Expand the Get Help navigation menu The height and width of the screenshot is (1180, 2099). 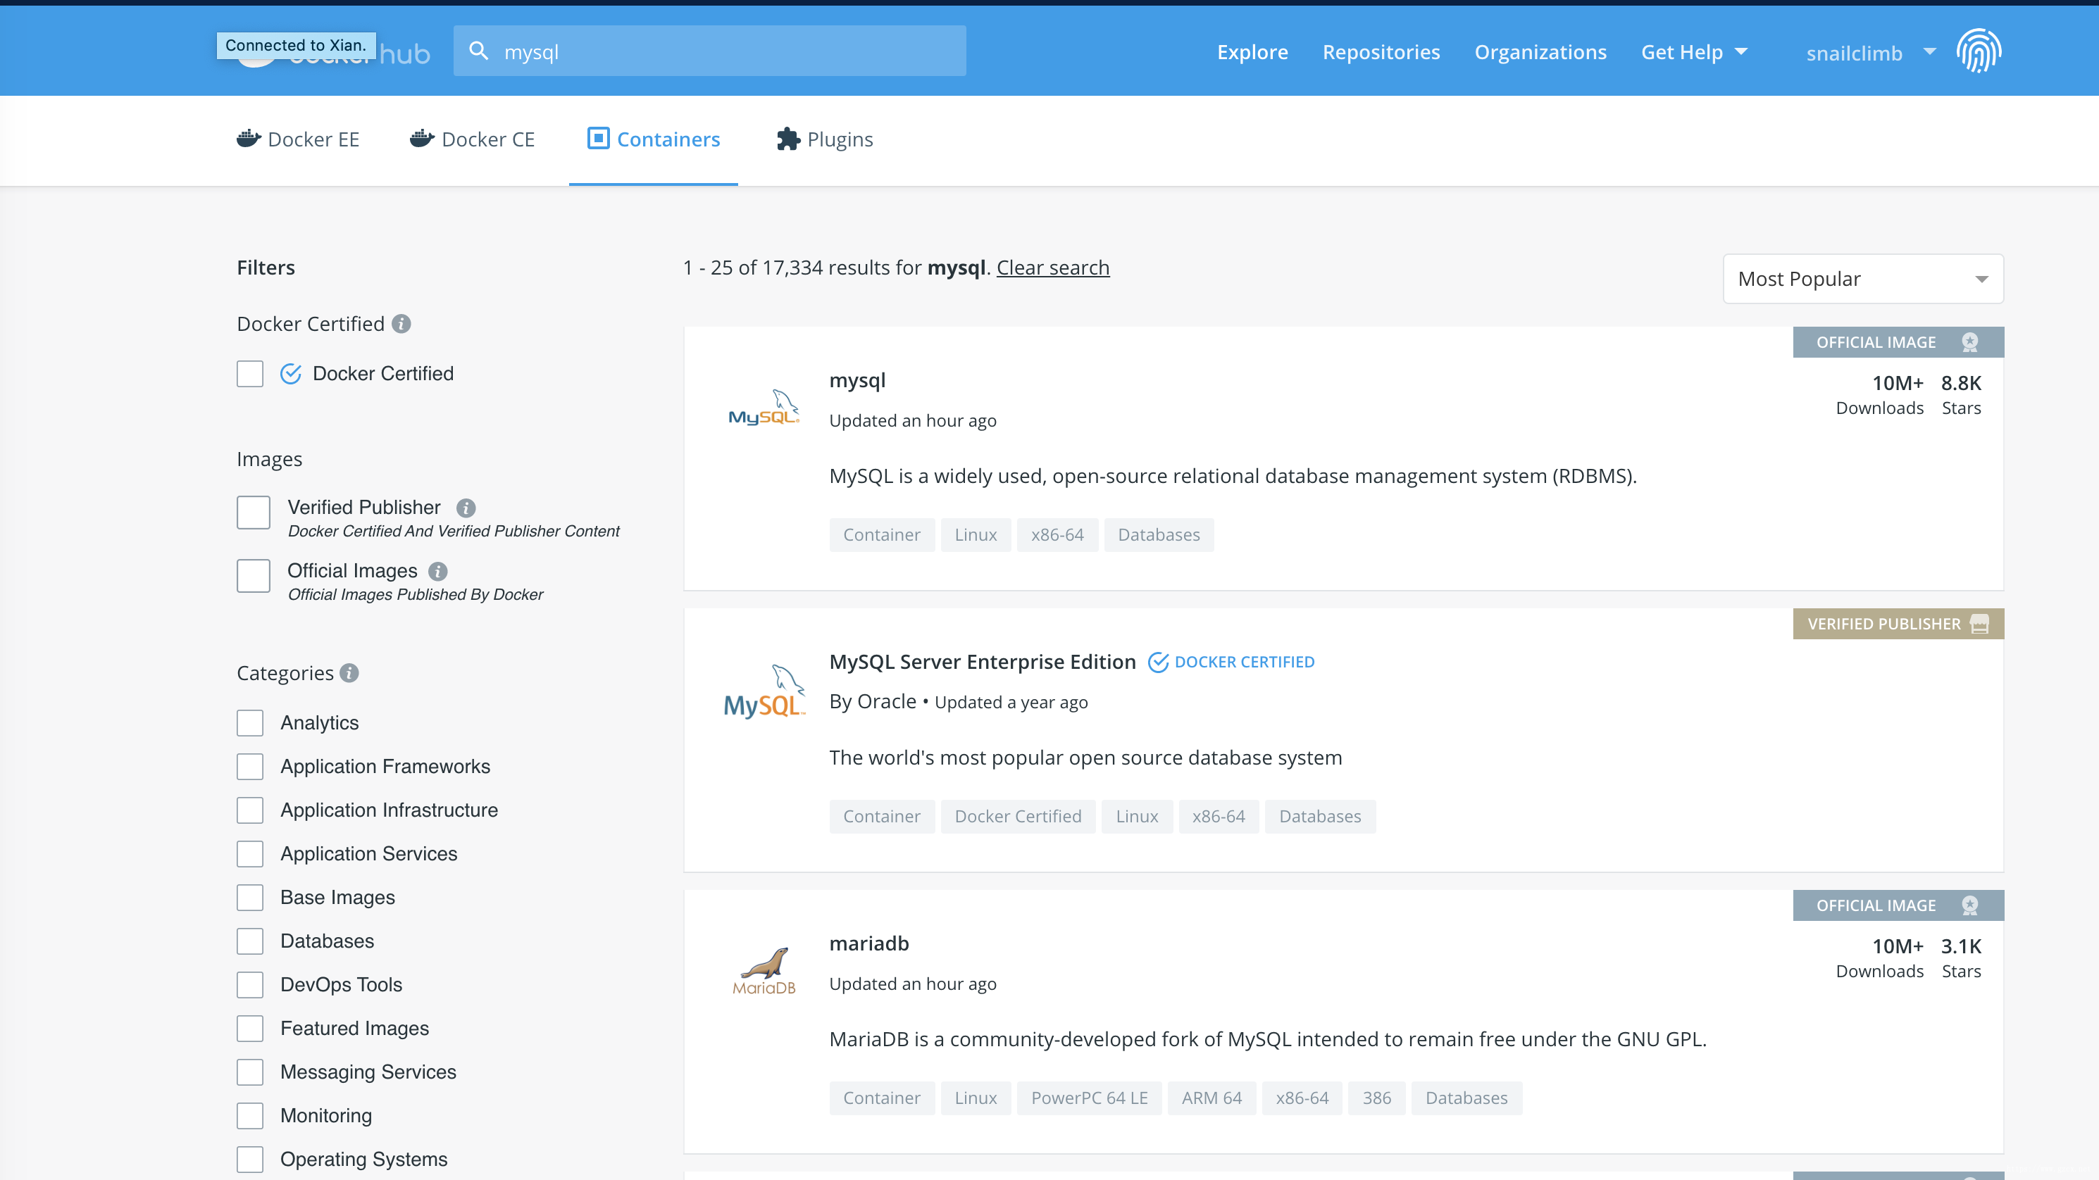click(1694, 52)
